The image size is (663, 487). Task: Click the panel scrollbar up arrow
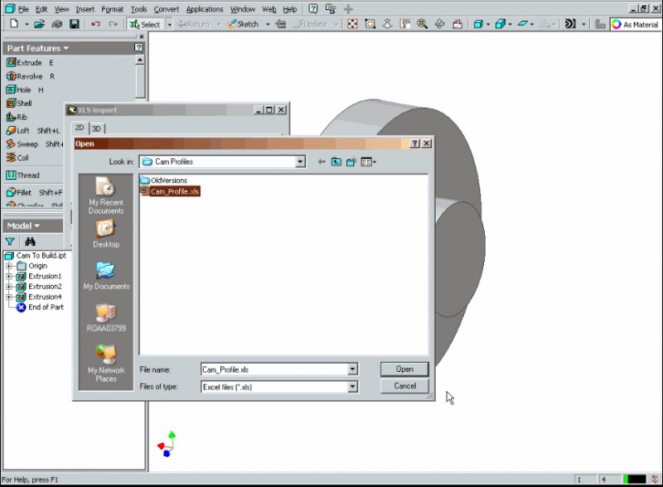pyautogui.click(x=140, y=60)
